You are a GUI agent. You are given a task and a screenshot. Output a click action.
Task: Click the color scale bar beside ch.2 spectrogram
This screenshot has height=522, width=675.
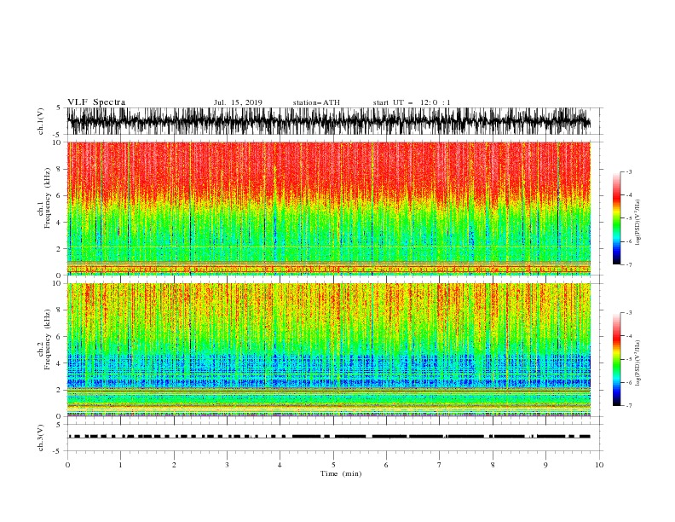click(616, 359)
